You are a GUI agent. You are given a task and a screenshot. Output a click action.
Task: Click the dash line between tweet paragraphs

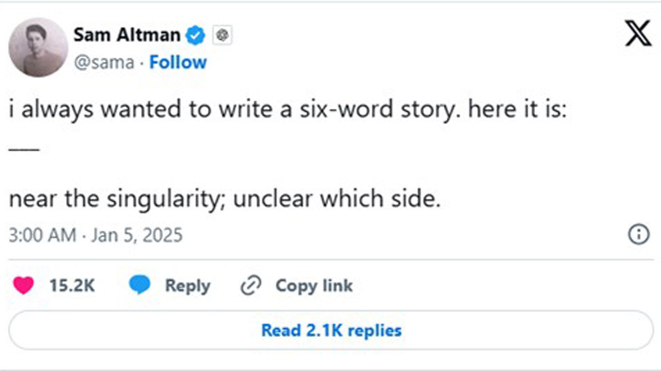[24, 149]
